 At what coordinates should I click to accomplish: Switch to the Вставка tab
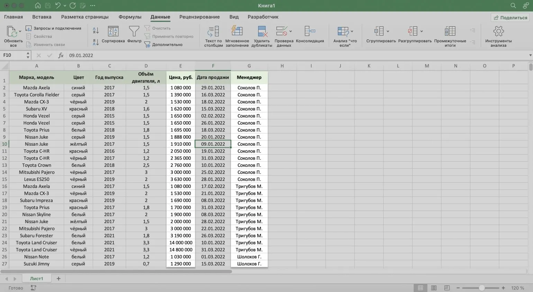pyautogui.click(x=42, y=17)
